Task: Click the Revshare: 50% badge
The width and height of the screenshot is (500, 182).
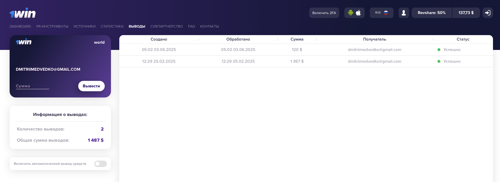Action: pos(432,13)
